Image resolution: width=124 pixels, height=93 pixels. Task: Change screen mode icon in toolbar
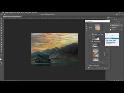click(1, 64)
